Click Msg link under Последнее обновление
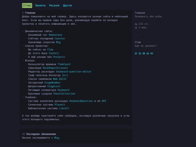Screen dimensions: 196x147 57,138
